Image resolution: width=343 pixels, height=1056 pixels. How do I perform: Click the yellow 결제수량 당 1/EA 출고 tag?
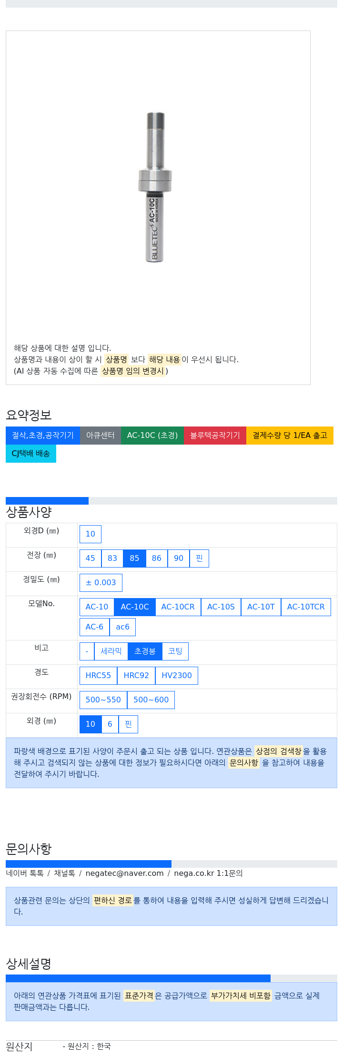[290, 436]
